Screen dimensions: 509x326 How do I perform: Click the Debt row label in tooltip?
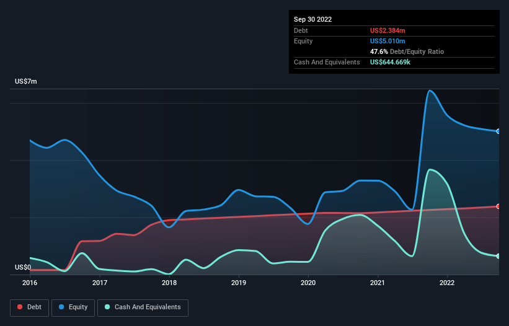tap(301, 30)
